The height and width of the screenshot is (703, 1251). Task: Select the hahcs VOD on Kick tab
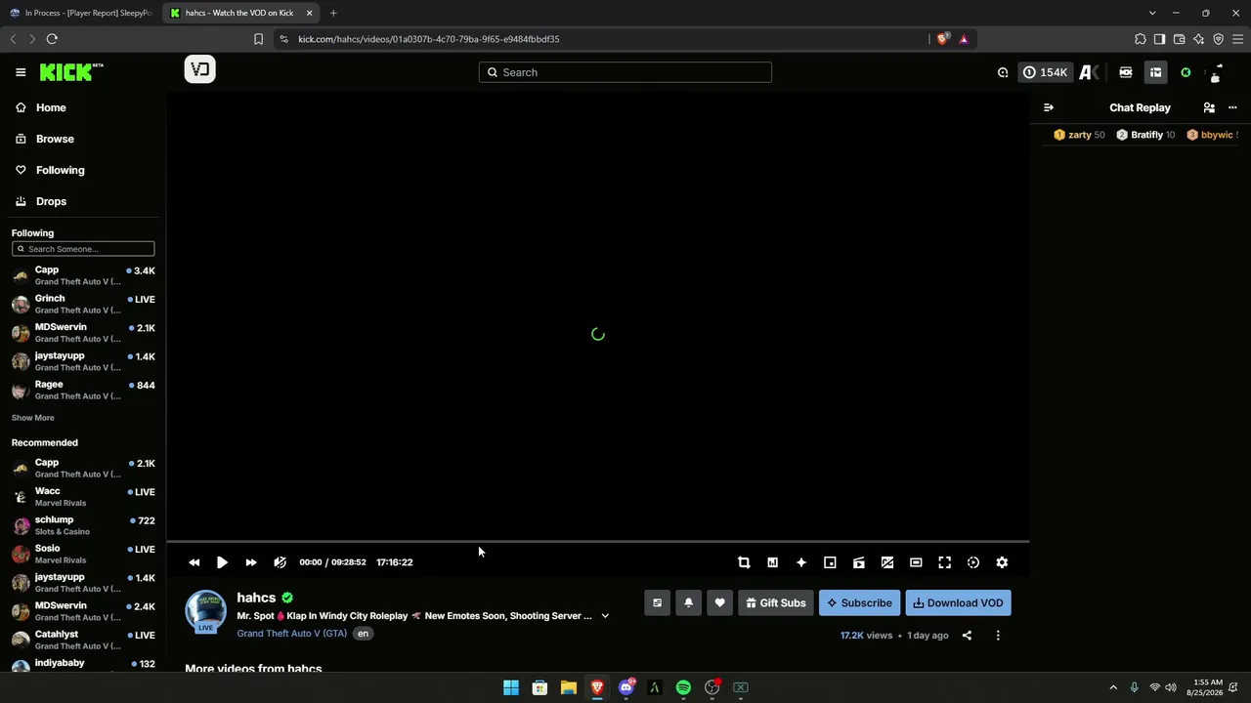[x=241, y=13]
